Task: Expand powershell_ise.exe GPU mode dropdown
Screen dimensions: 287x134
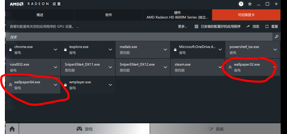Action: (275, 50)
